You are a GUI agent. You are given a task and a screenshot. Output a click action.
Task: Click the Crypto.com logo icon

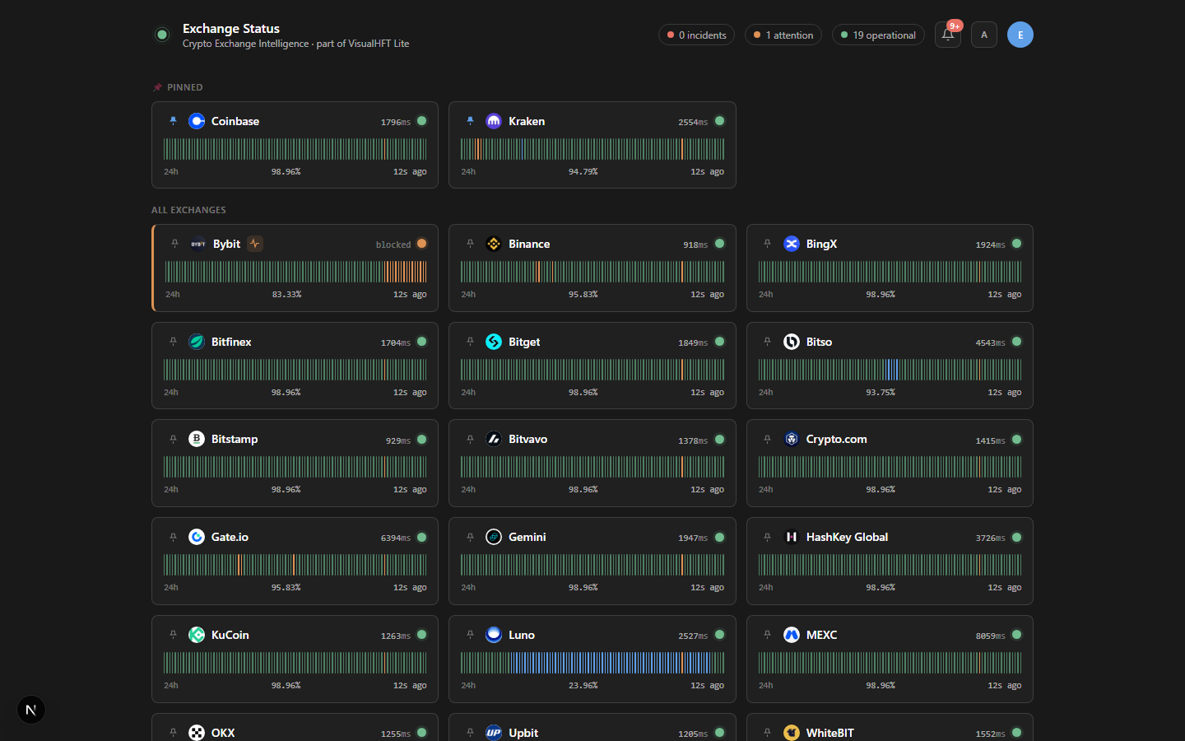(x=792, y=440)
